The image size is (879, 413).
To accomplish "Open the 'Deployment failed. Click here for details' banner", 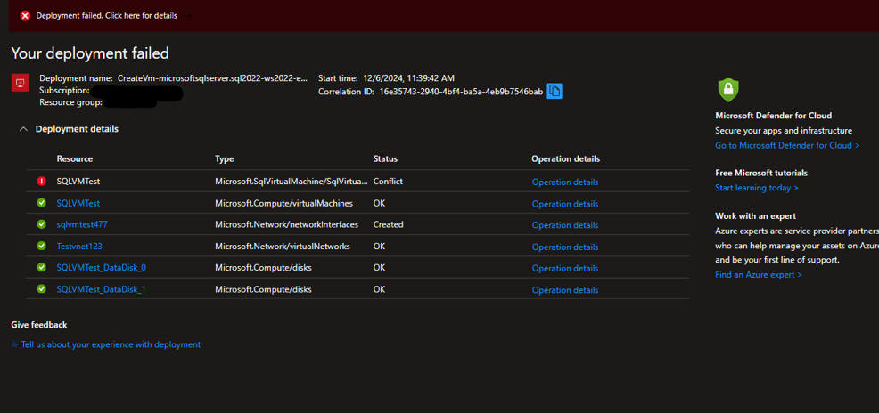I will [x=106, y=16].
